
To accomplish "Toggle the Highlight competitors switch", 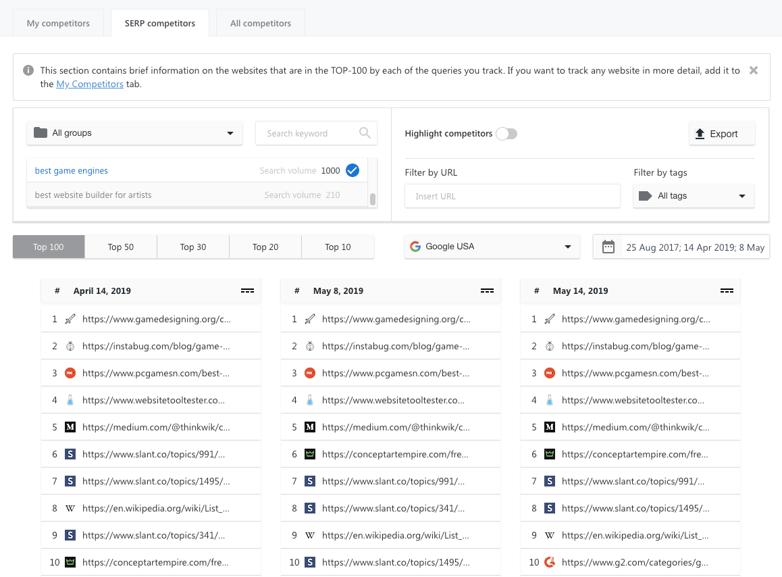I will click(x=506, y=134).
